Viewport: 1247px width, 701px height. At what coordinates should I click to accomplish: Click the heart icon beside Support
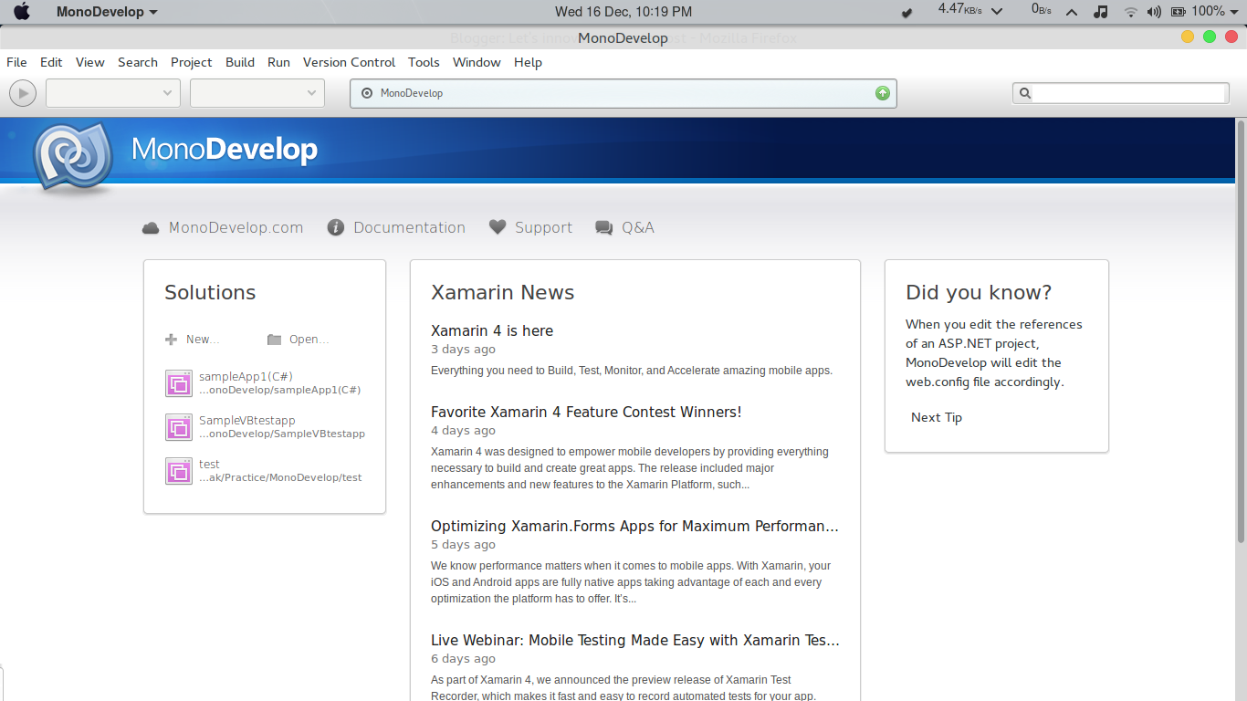[498, 227]
